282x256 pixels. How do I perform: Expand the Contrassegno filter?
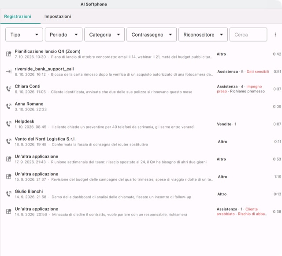[x=152, y=34]
